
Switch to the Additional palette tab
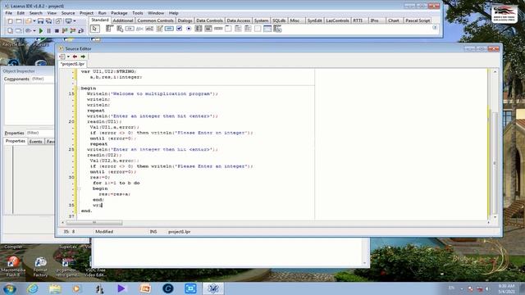pos(123,20)
